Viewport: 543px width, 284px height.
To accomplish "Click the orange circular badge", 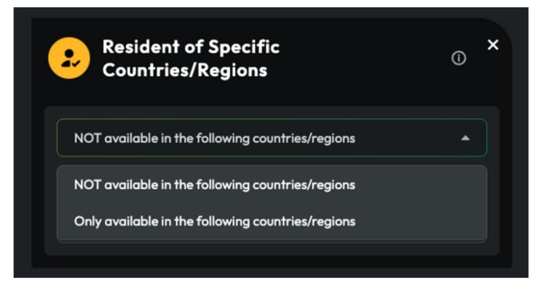I will 69,58.
